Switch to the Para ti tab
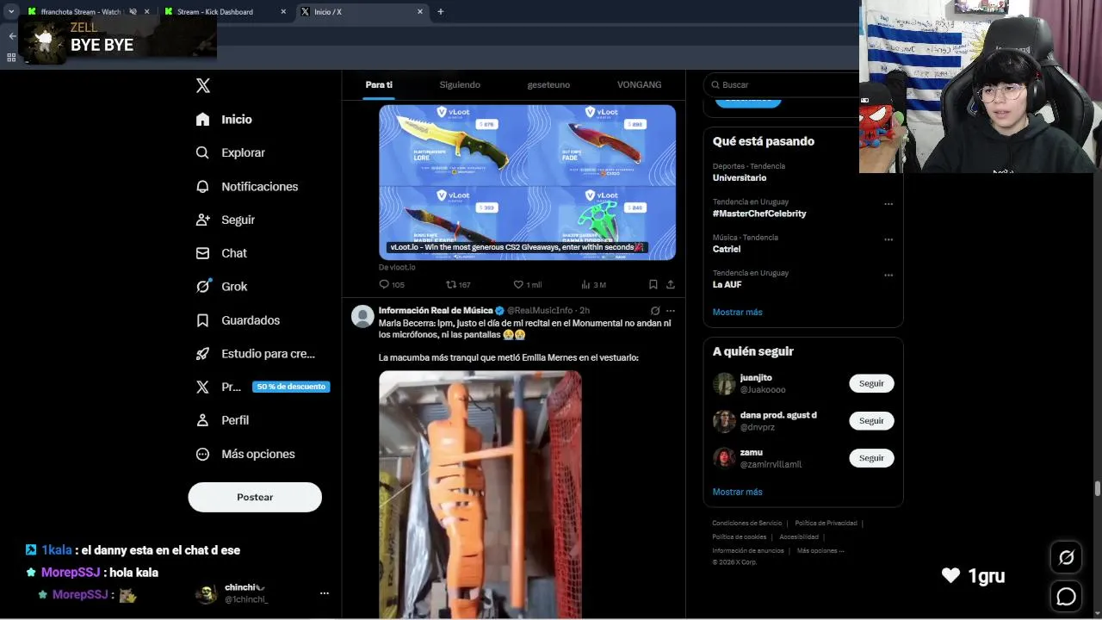The image size is (1102, 620). point(379,84)
